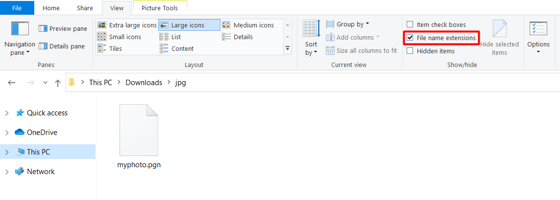
Task: Click the Up arrow navigation button
Action: [x=58, y=83]
